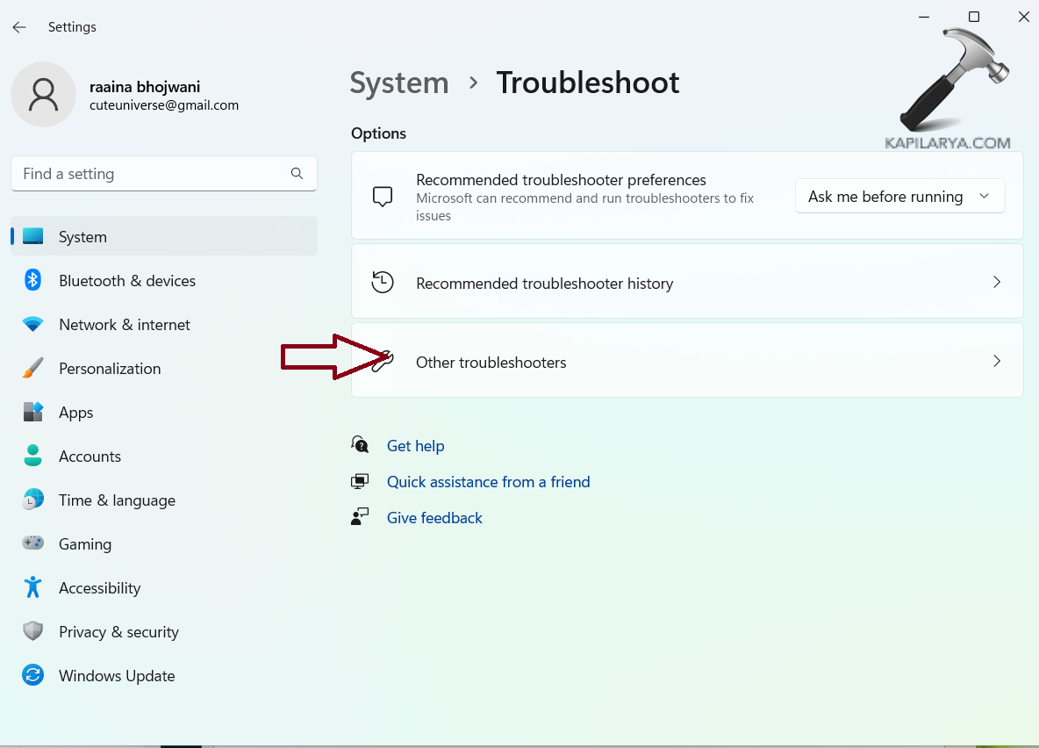Screen dimensions: 1039x748
Task: Expand Recommended troubleshooter history chevron
Action: 996,283
